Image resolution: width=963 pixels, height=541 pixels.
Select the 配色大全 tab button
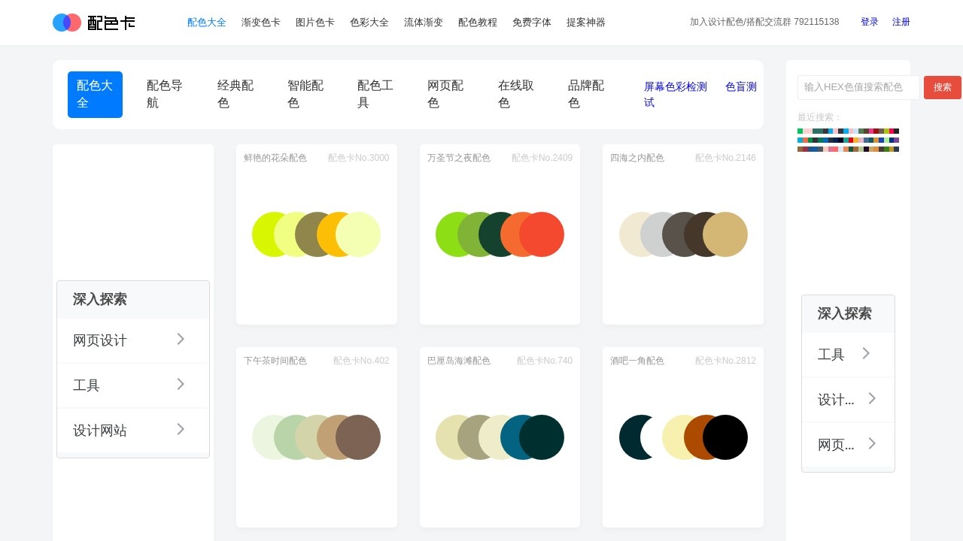click(x=95, y=95)
